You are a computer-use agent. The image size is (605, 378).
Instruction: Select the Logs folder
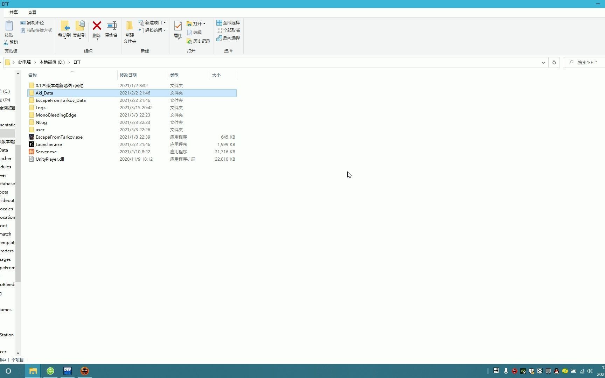(132, 108)
